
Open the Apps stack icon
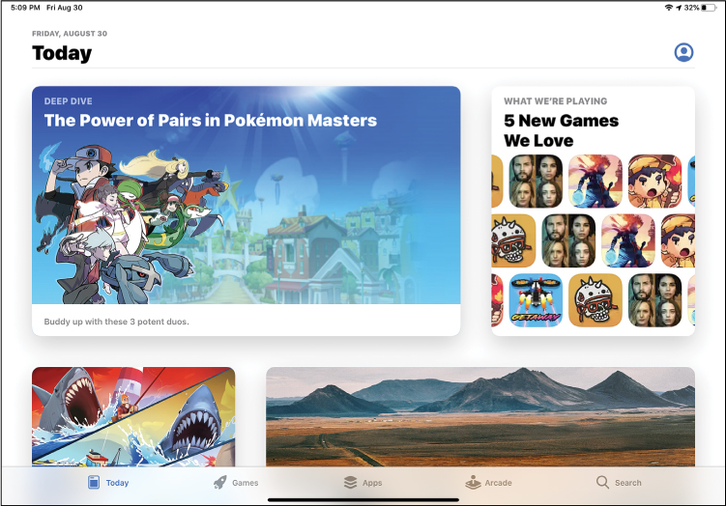[351, 482]
